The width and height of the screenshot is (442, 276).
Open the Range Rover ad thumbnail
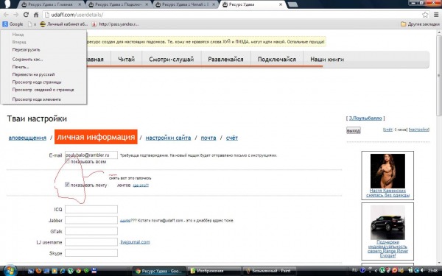pyautogui.click(x=387, y=222)
